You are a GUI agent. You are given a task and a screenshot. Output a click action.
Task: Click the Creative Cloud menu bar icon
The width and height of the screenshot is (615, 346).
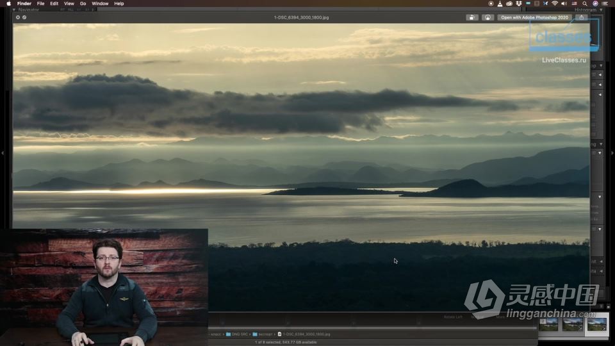509,3
